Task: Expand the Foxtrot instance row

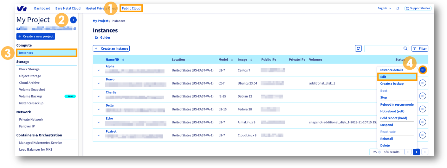Action: (x=99, y=135)
